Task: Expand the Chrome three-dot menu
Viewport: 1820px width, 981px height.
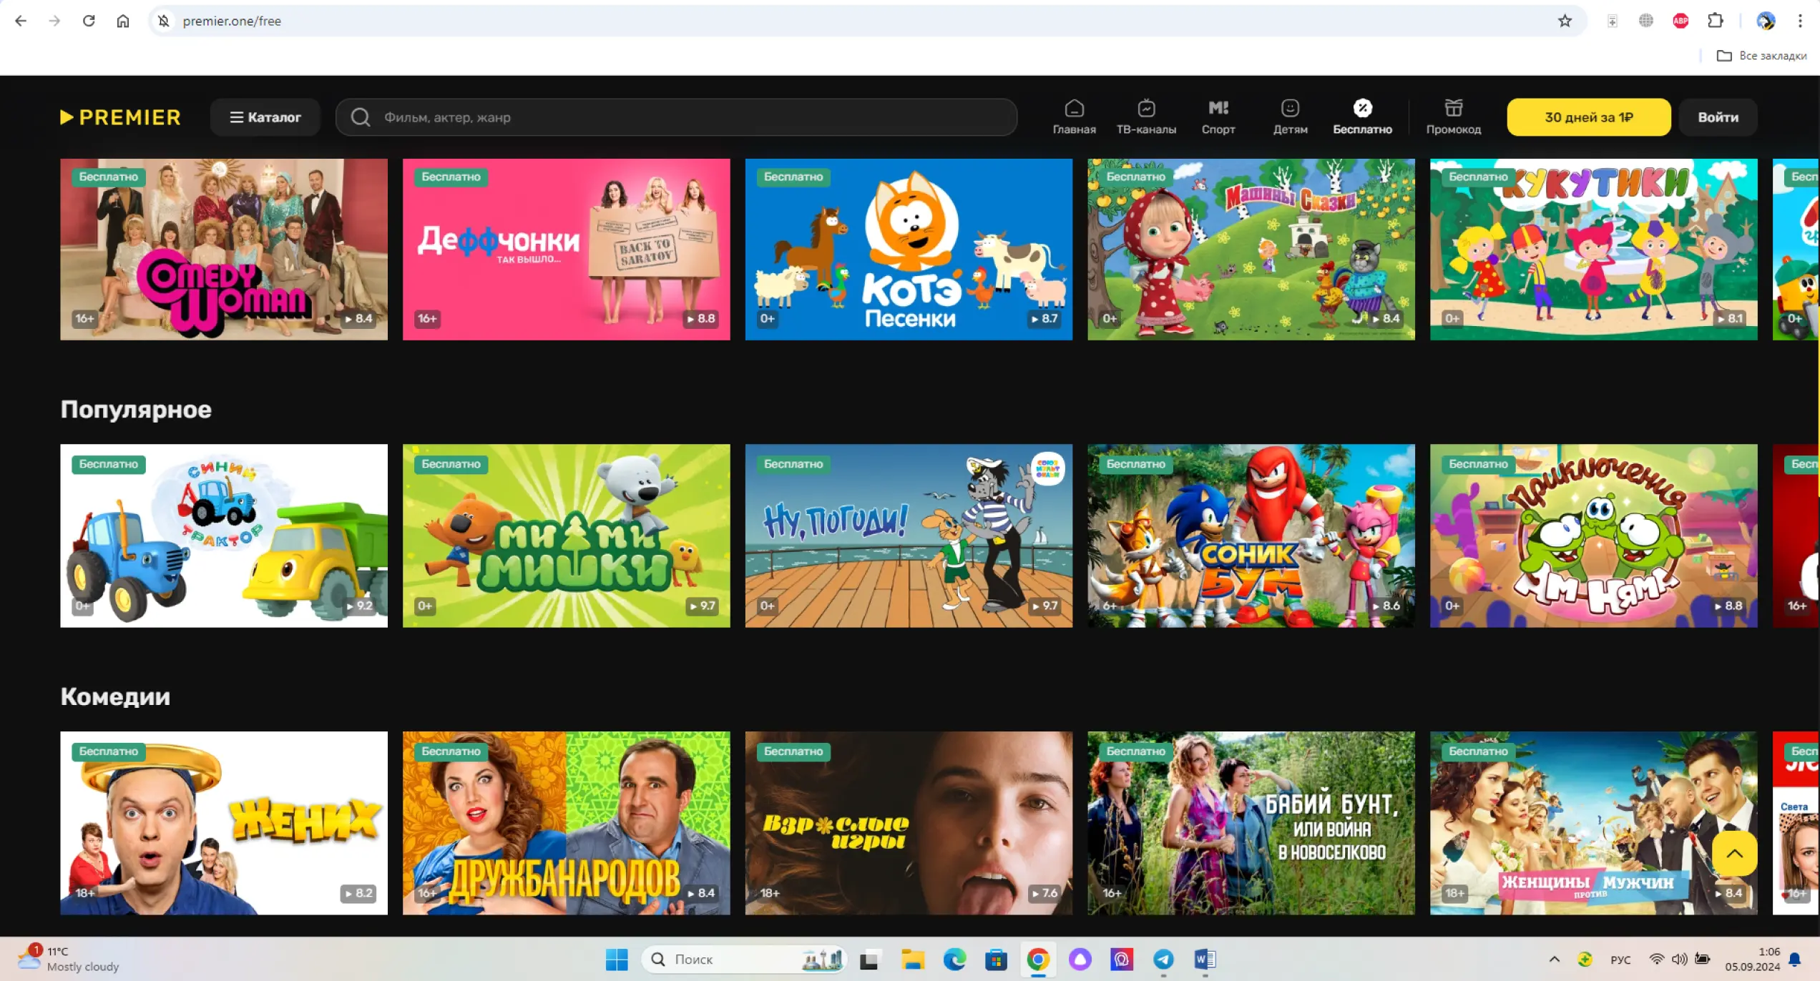Action: (x=1800, y=21)
